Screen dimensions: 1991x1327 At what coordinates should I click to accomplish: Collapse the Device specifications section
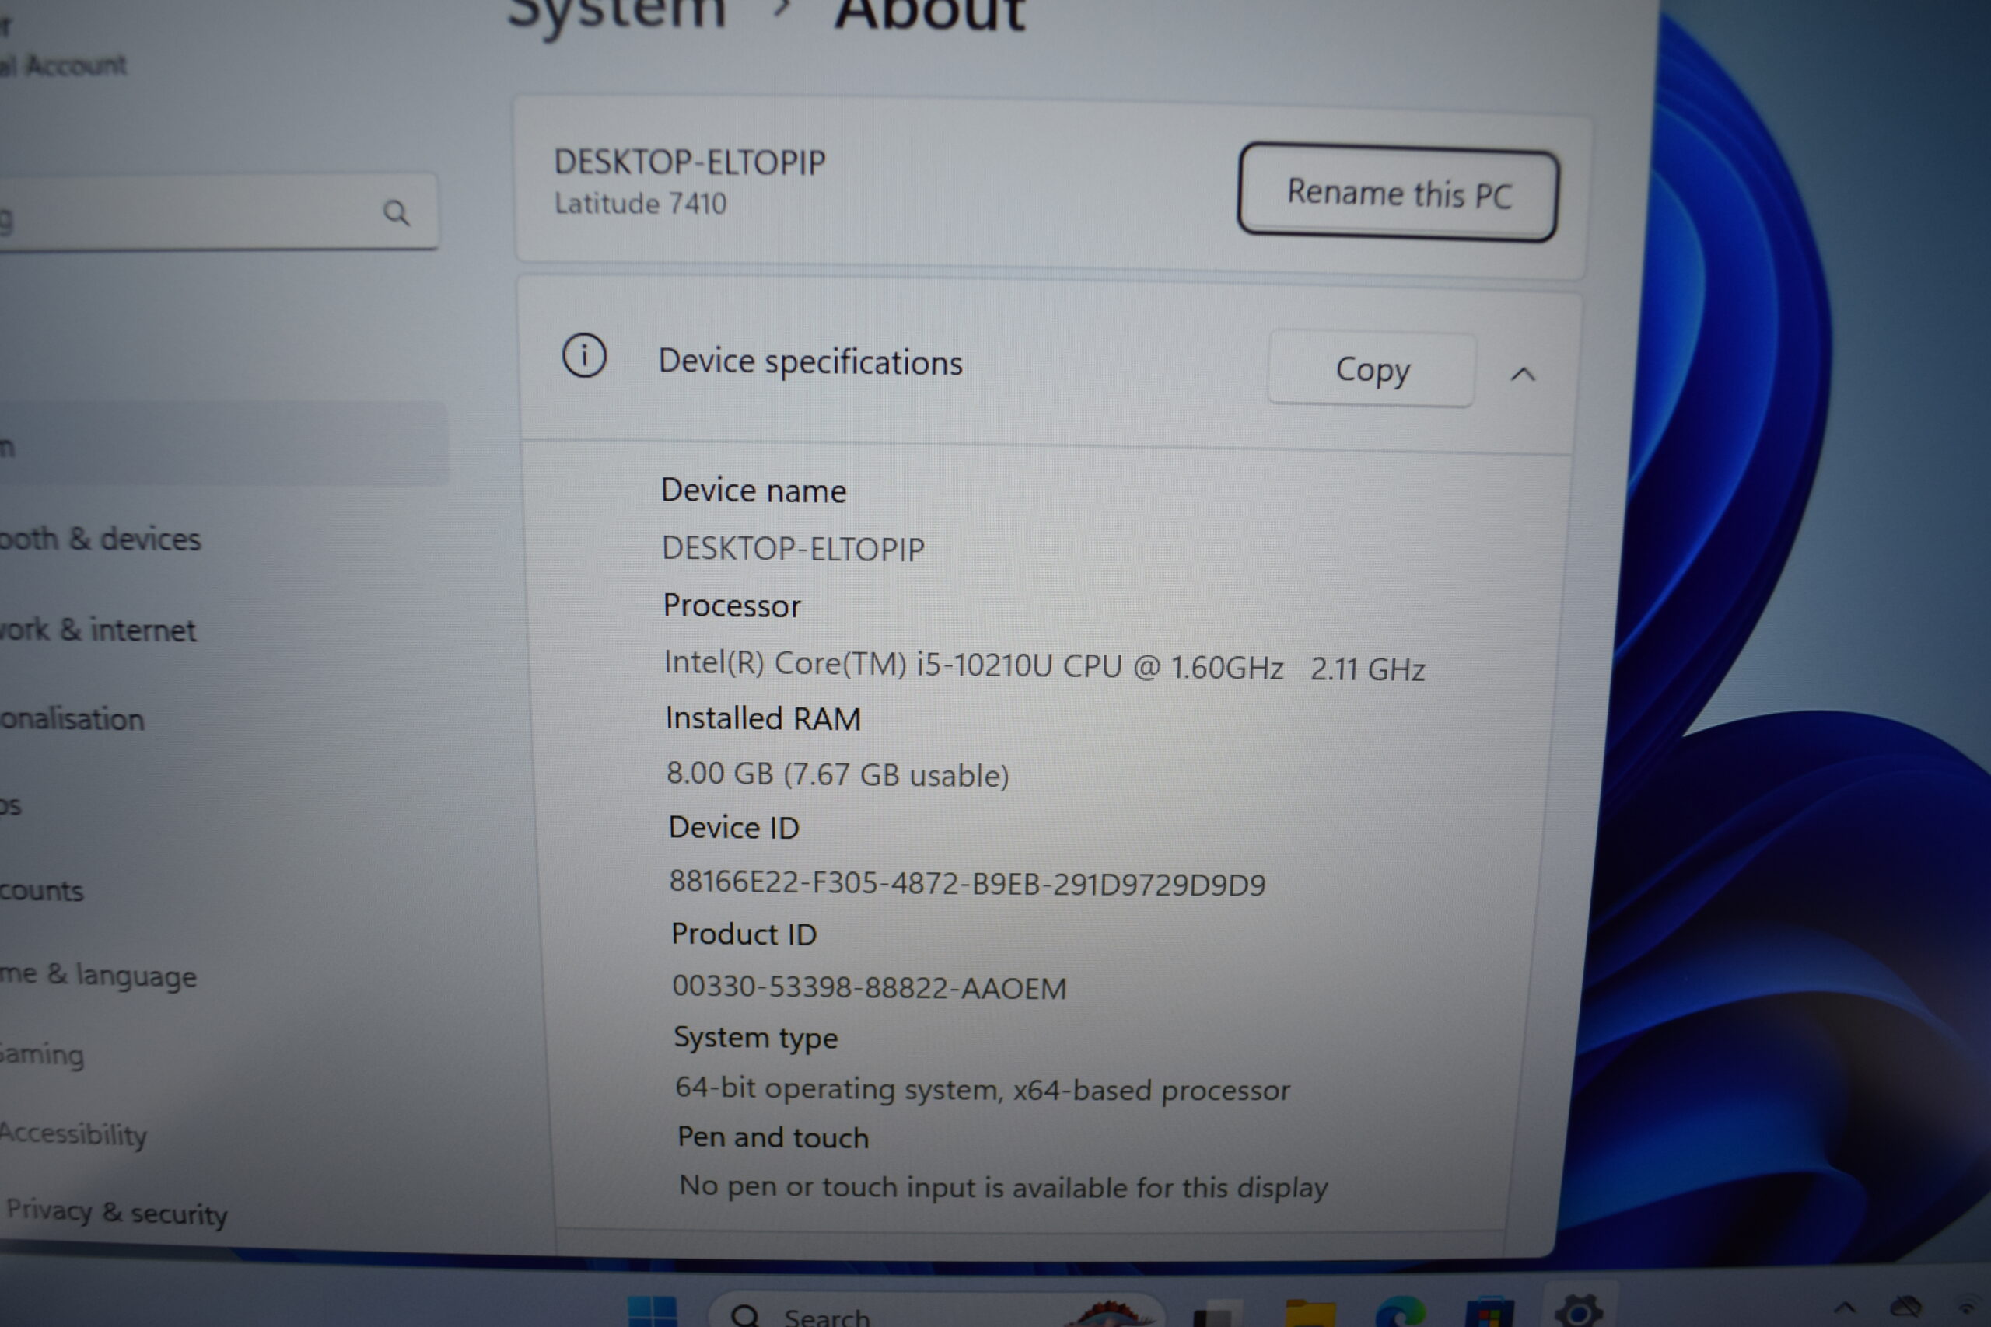coord(1523,374)
